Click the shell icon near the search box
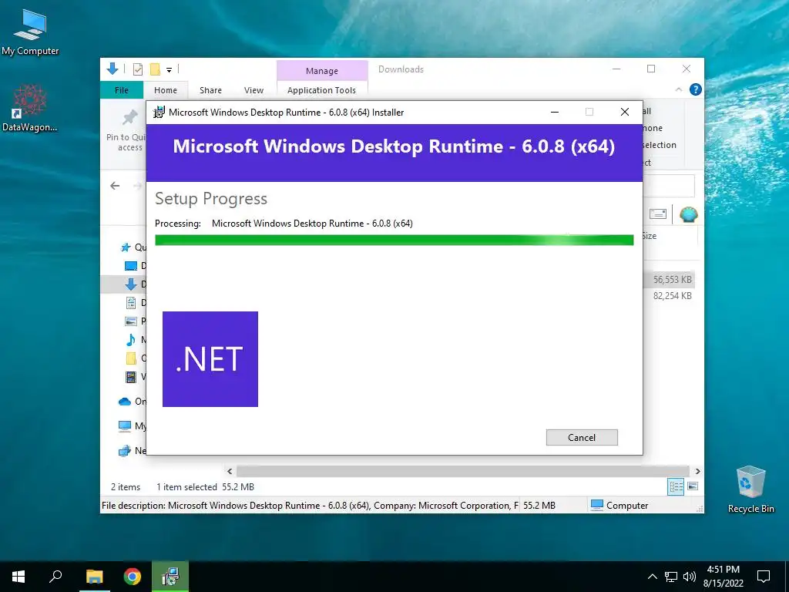 point(688,214)
